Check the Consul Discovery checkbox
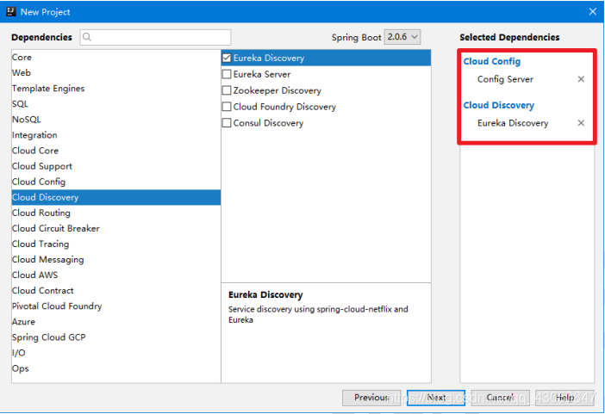605x414 pixels. tap(227, 122)
